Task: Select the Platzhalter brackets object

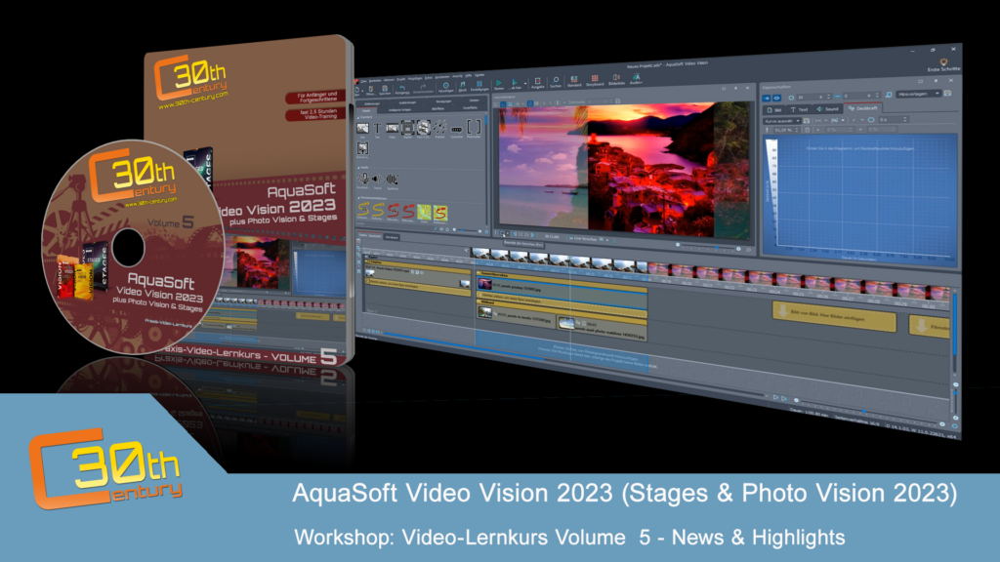Action: (474, 128)
